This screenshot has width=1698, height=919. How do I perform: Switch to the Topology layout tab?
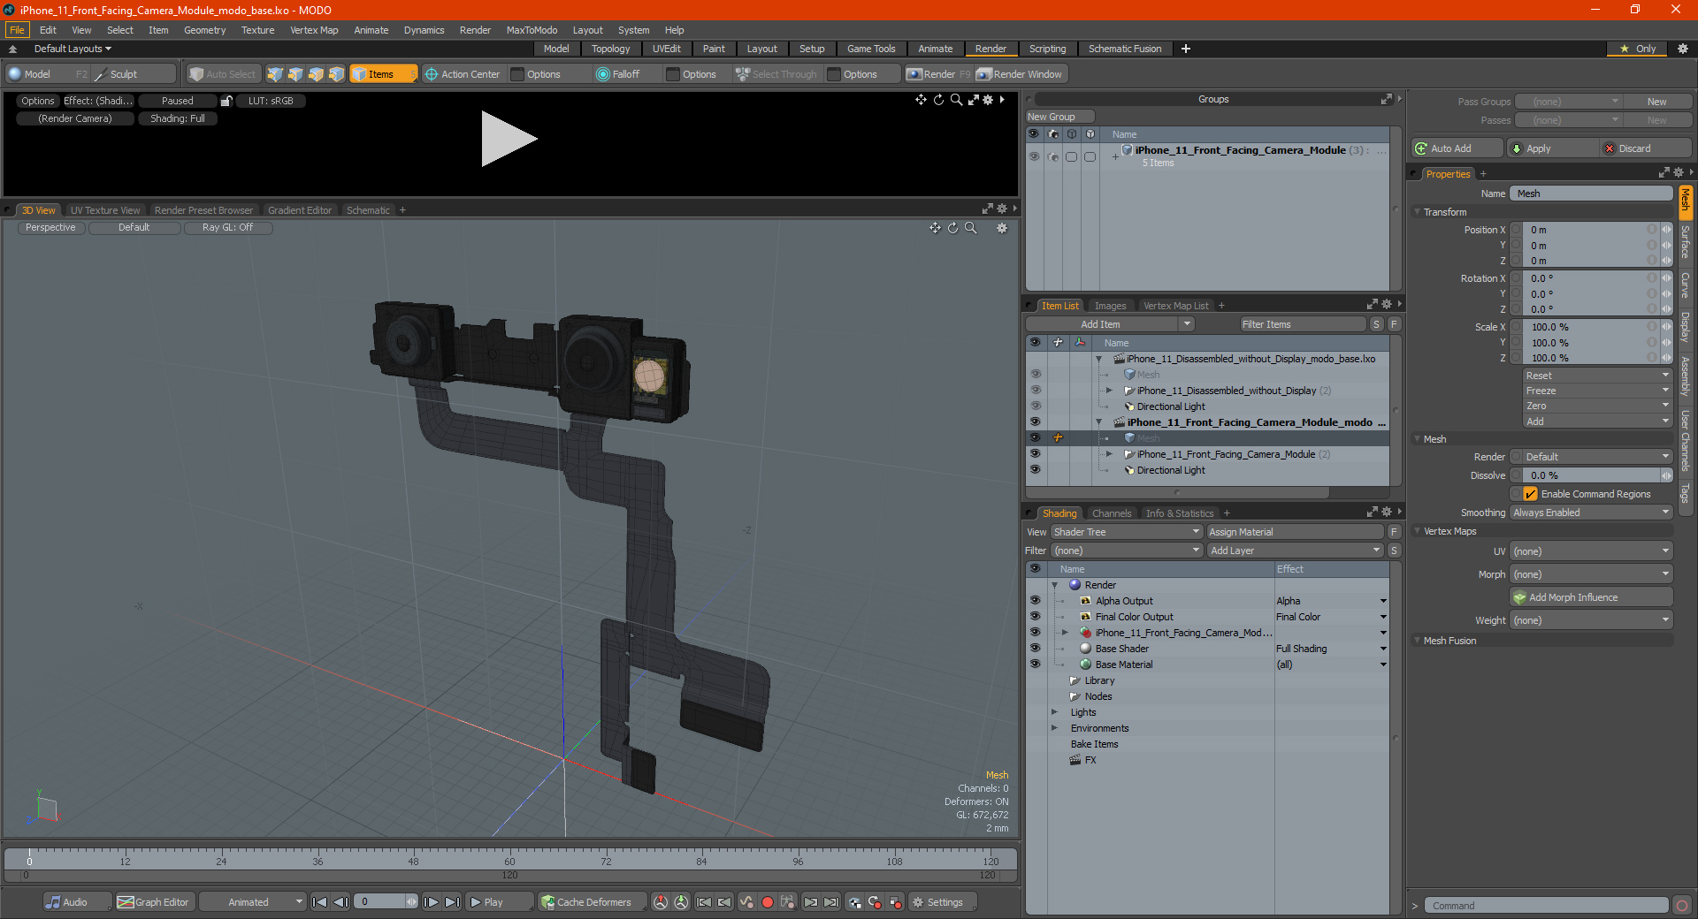tap(610, 49)
